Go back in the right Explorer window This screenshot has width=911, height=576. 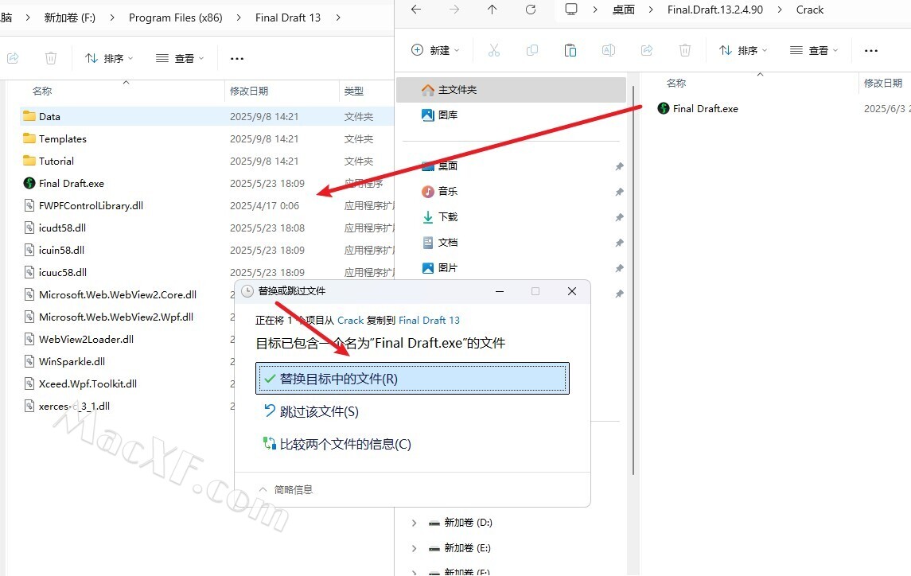coord(416,10)
